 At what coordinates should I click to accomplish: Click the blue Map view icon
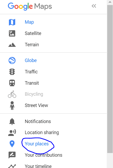12,22
